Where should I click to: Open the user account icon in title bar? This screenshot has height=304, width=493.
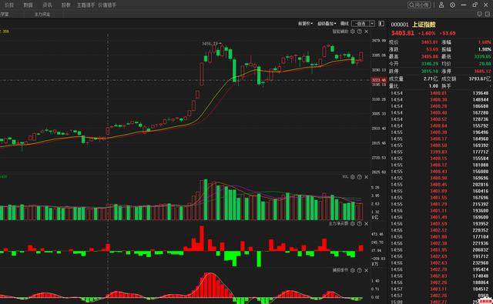point(441,5)
